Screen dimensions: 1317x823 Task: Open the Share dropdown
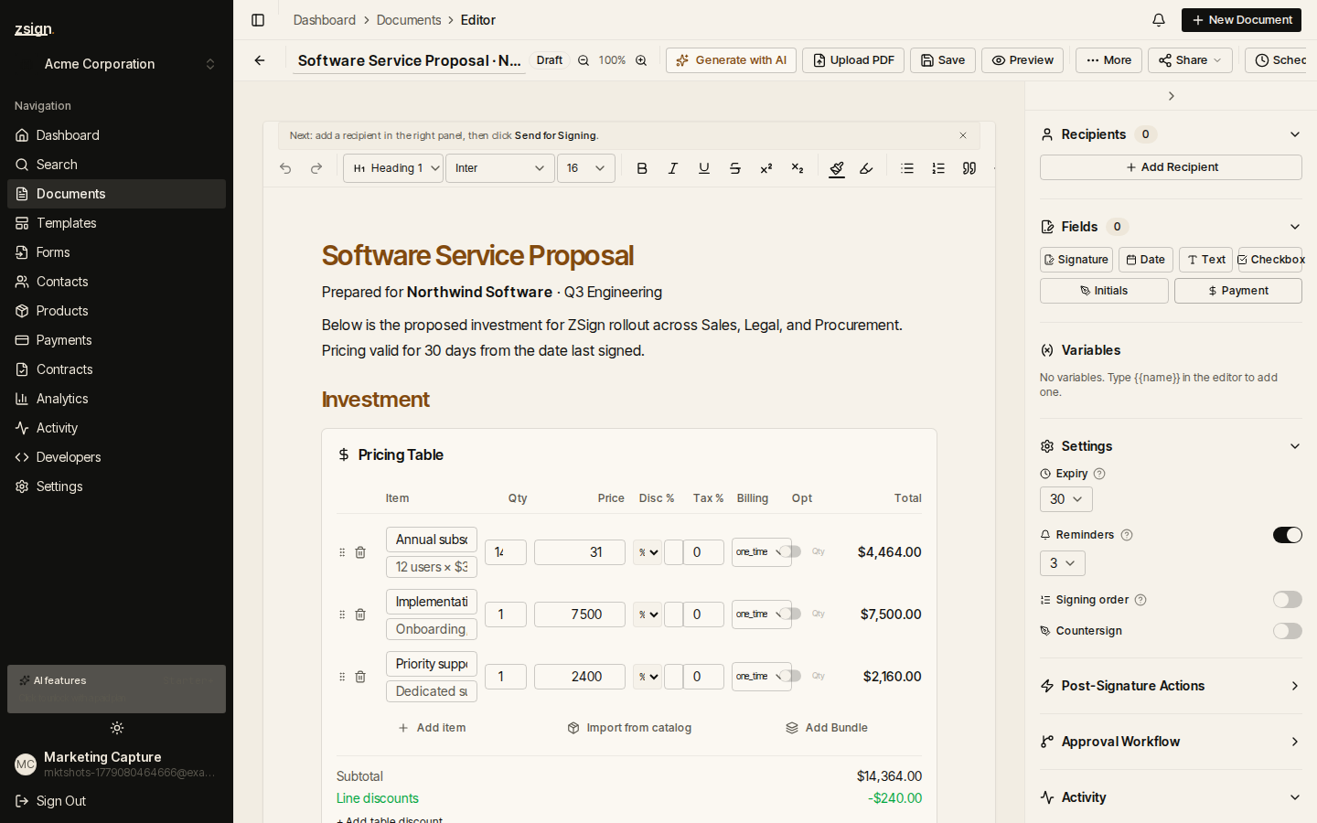coord(1190,60)
